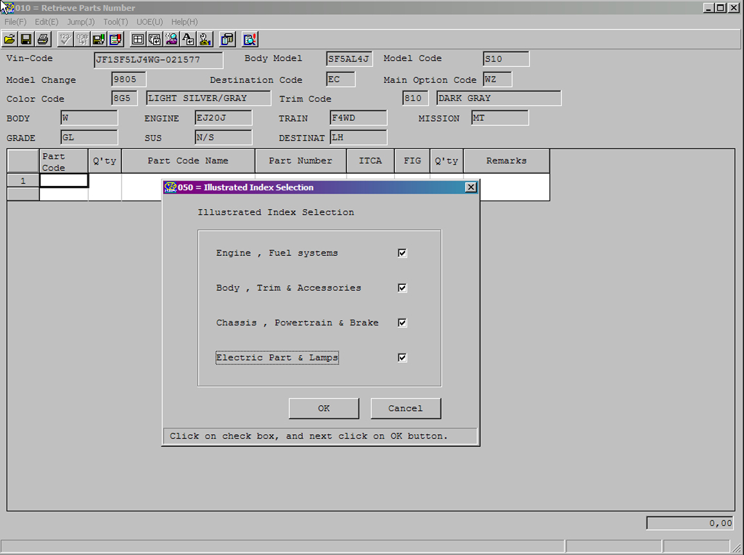This screenshot has width=744, height=555.
Task: Click the wrench tool icon
Action: point(204,39)
